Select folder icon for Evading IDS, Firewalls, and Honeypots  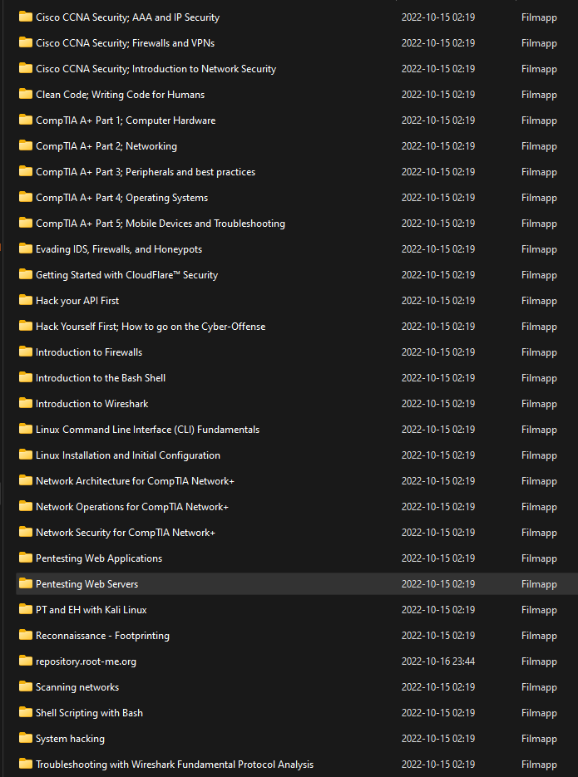tap(26, 248)
